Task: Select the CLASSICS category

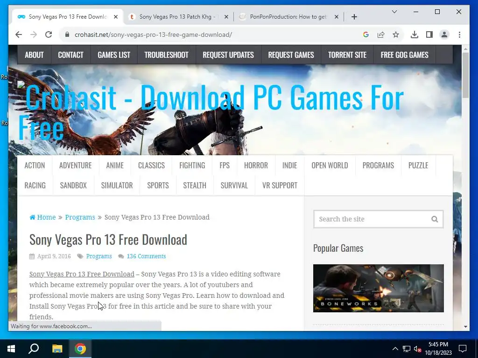Action: (x=152, y=165)
